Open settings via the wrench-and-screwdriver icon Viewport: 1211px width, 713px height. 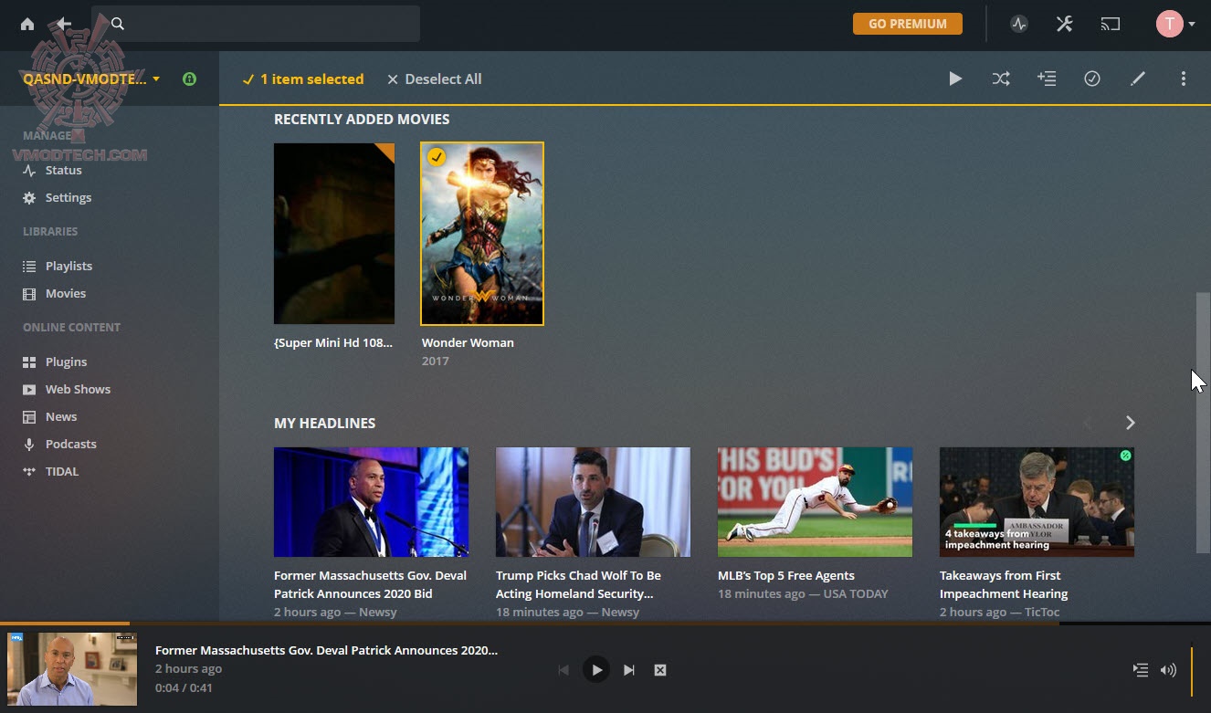click(x=1064, y=24)
